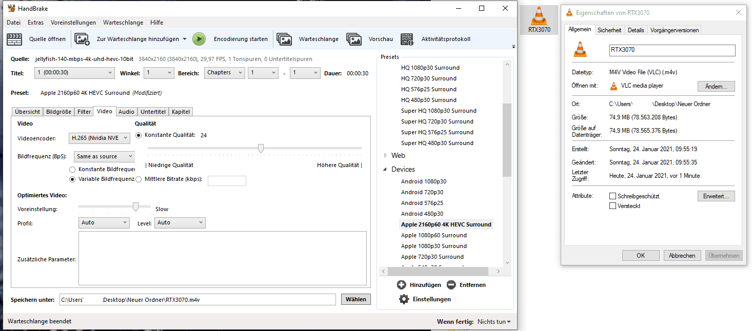
Task: Click the VLC cone icon in properties title bar
Action: tap(569, 13)
